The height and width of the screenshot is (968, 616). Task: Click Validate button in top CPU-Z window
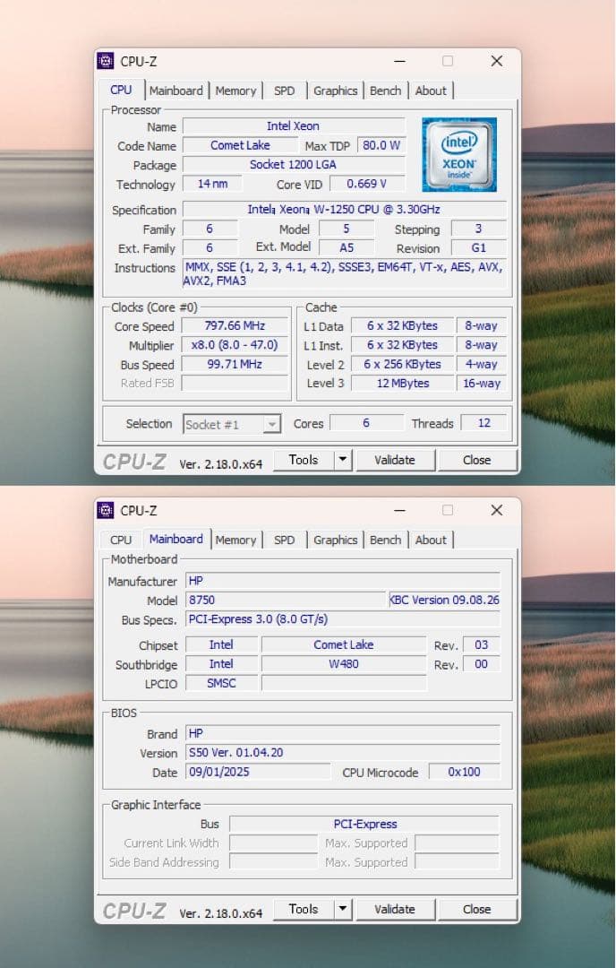click(x=395, y=460)
